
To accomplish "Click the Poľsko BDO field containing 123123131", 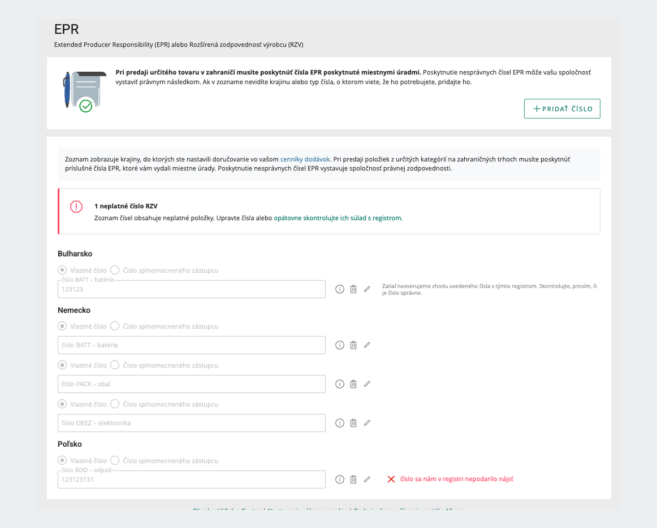I will point(192,479).
